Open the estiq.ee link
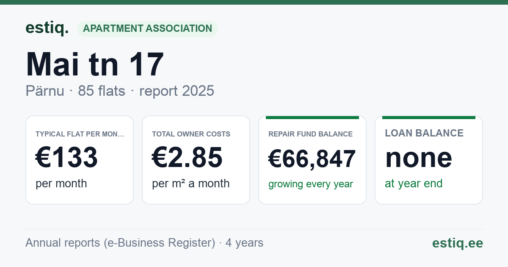This screenshot has width=508, height=267. pos(458,243)
